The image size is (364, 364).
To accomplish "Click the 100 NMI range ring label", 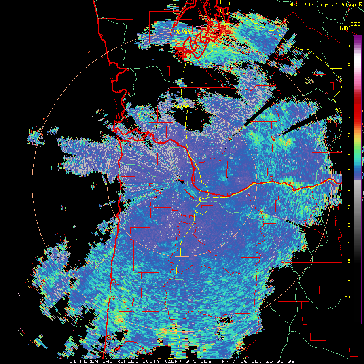I will (182, 32).
